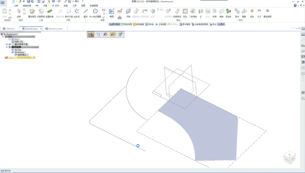Toggle the Base feature checkbox
Screen dimensions: 305x173
[10, 39]
